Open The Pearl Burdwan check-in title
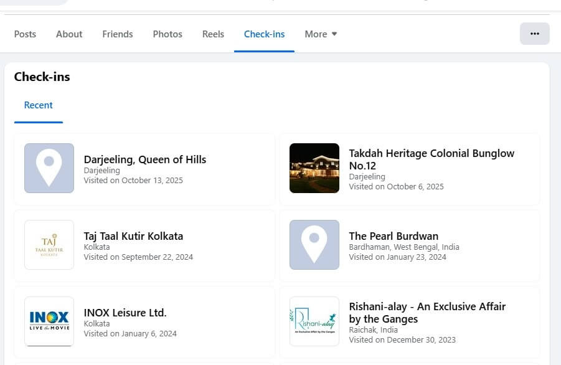This screenshot has width=561, height=365. 394,236
